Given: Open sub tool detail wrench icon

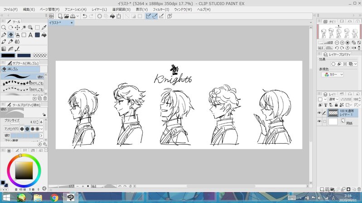Looking at the screenshot, I should [45, 144].
